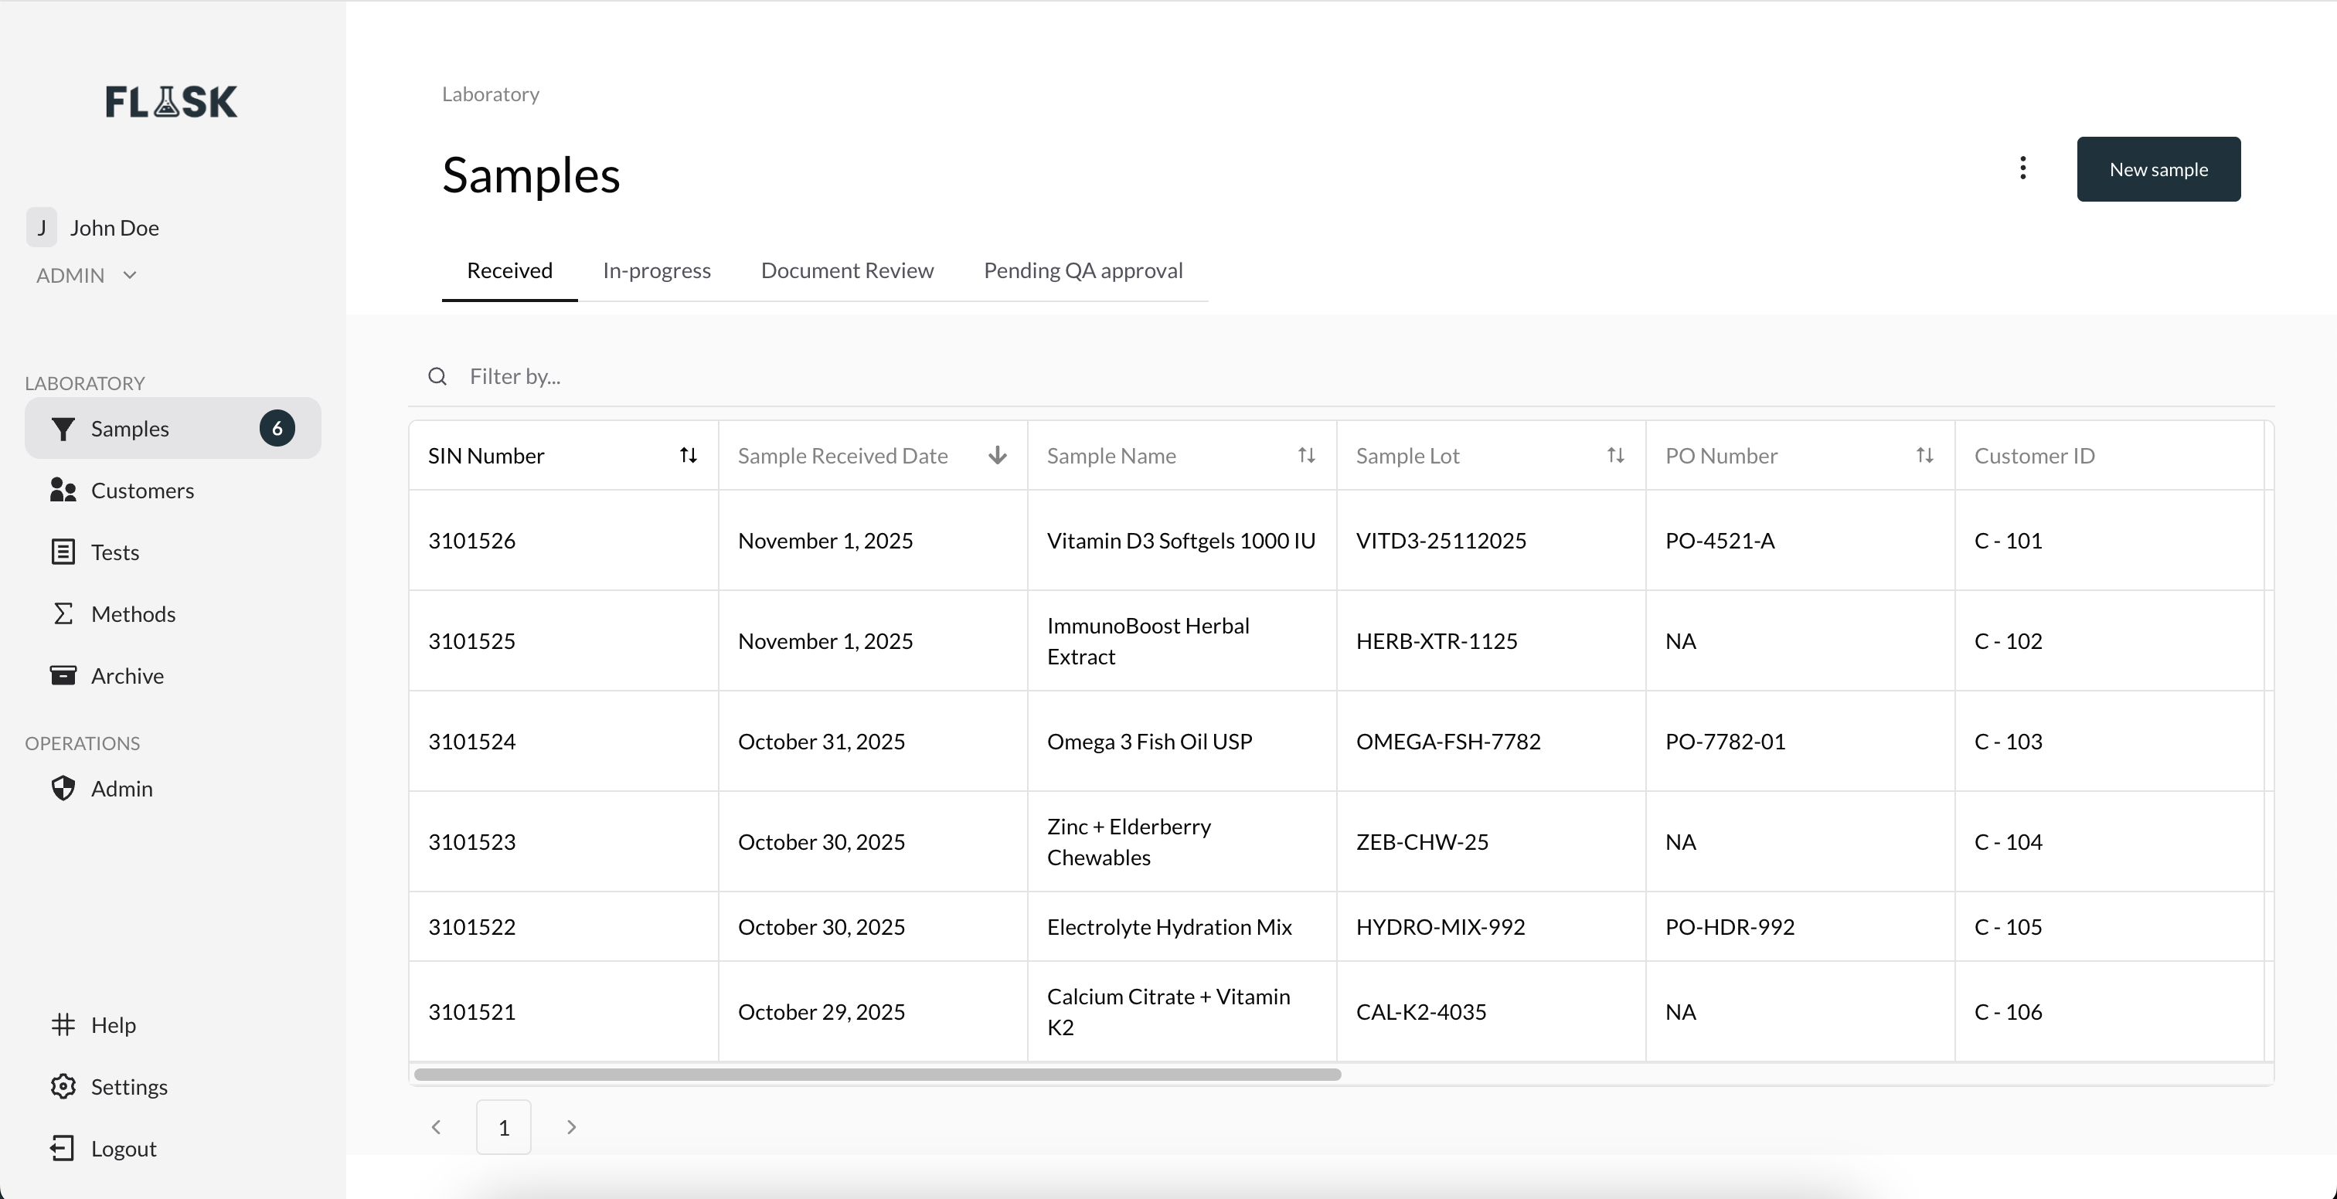Click the search magnifier in the filter bar
This screenshot has width=2337, height=1199.
pyautogui.click(x=437, y=375)
